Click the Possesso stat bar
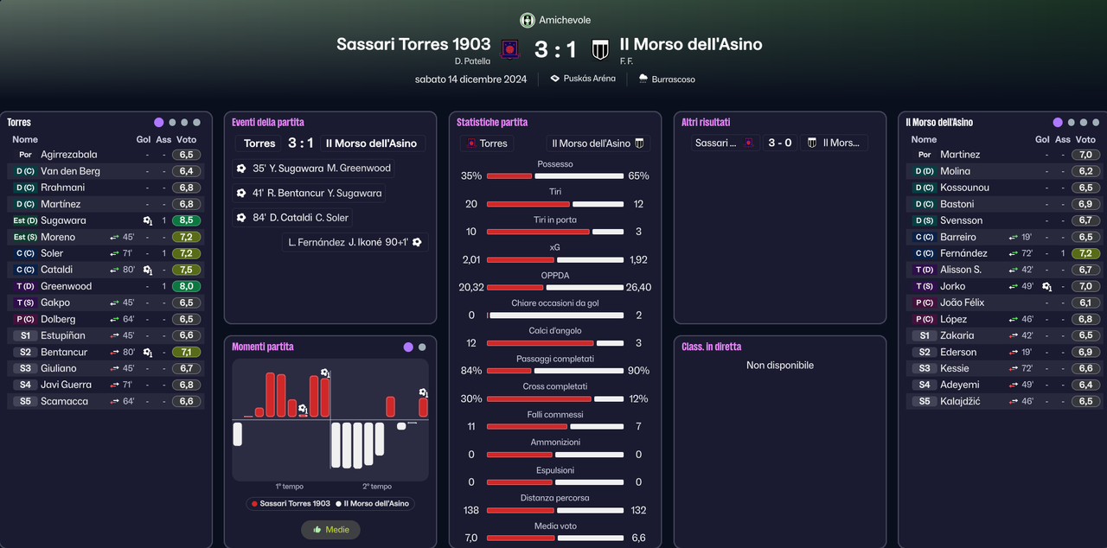 pos(555,175)
